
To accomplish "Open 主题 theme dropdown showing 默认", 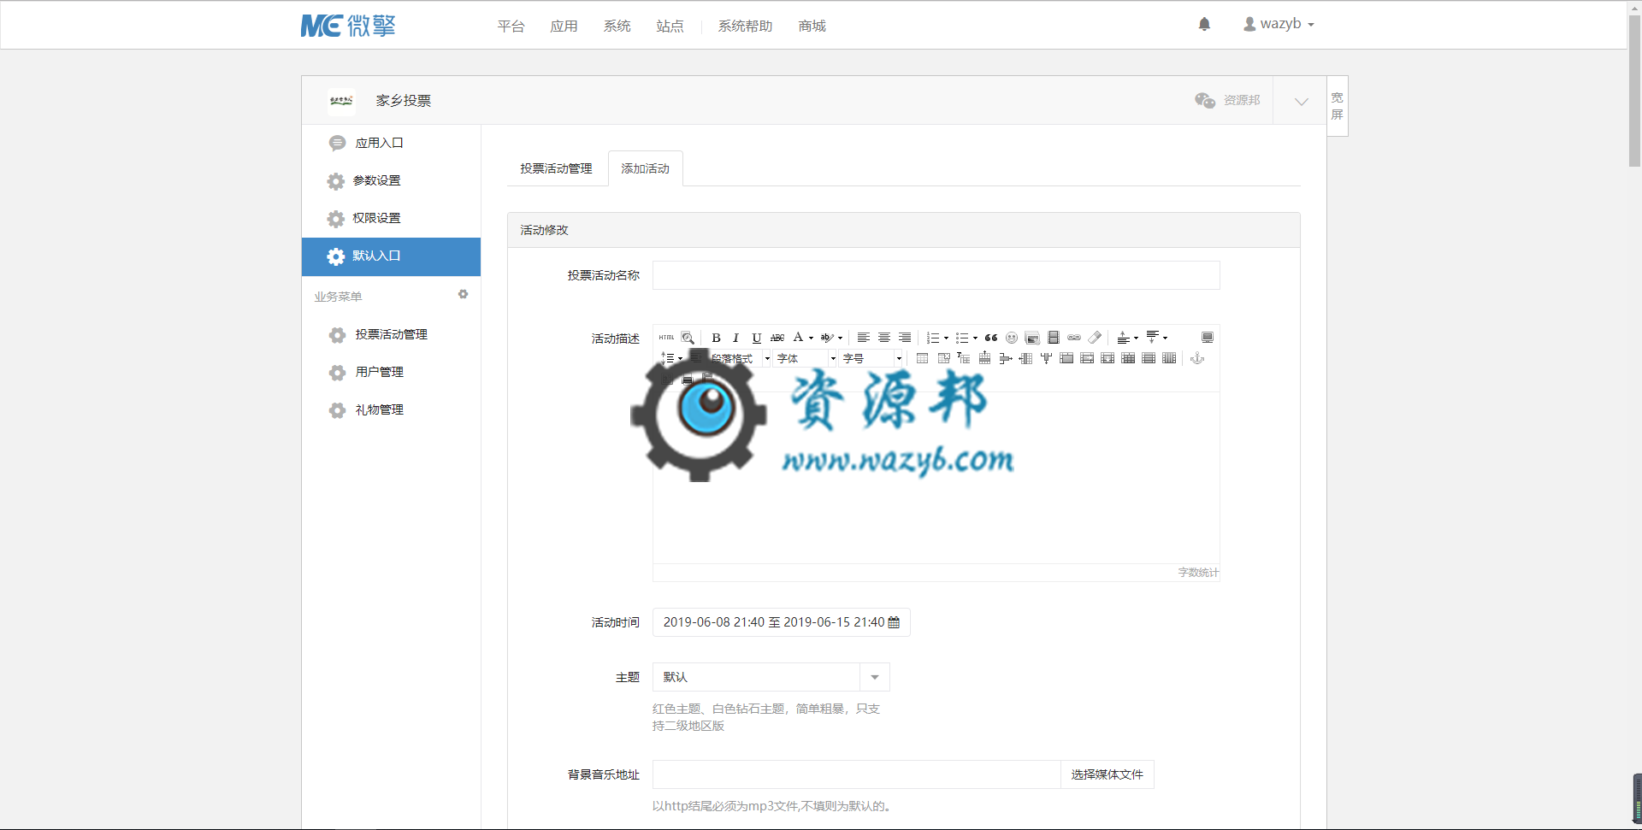I will click(771, 677).
